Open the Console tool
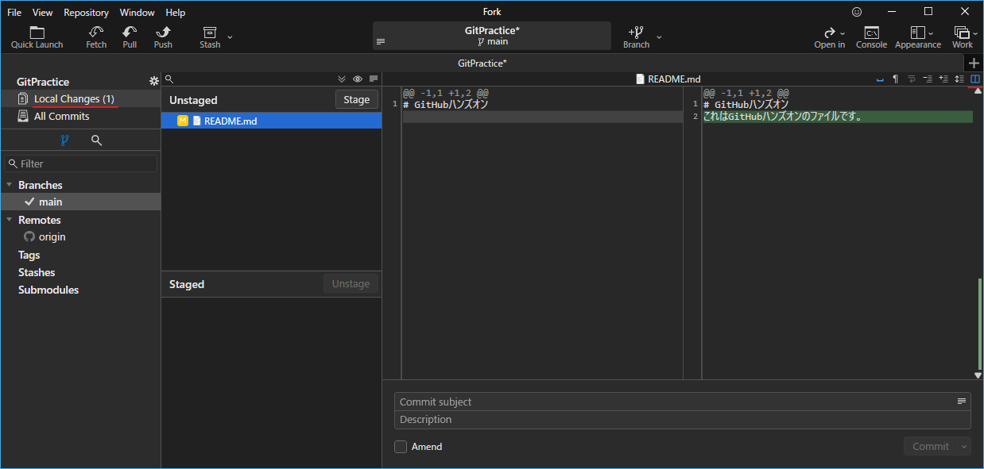984x469 pixels. pyautogui.click(x=871, y=37)
